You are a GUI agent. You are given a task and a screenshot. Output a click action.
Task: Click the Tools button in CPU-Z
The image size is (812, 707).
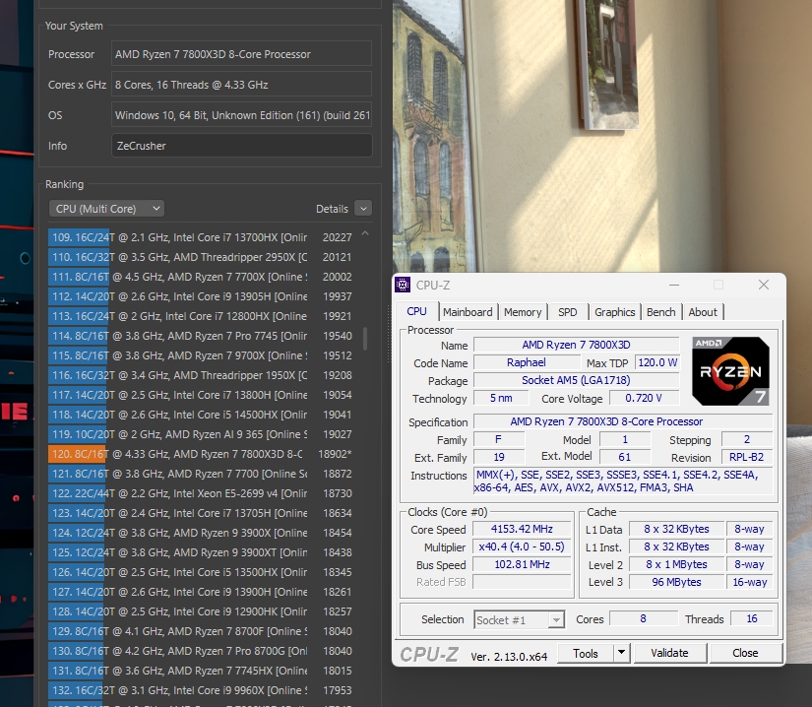coord(586,653)
